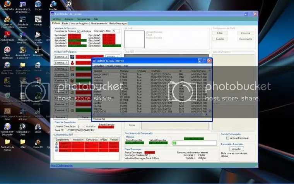Open Sothink SWF Decompiler icon

[7, 129]
